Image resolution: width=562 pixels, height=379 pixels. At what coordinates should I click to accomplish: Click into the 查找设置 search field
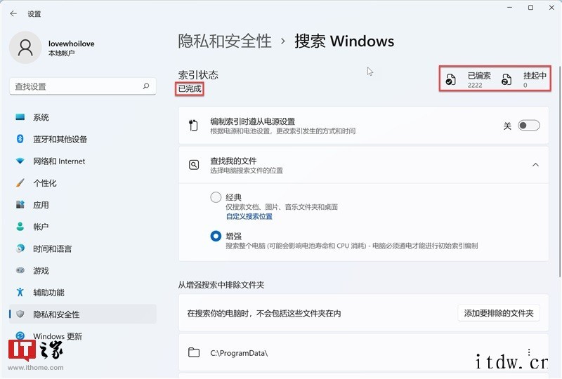tap(83, 86)
